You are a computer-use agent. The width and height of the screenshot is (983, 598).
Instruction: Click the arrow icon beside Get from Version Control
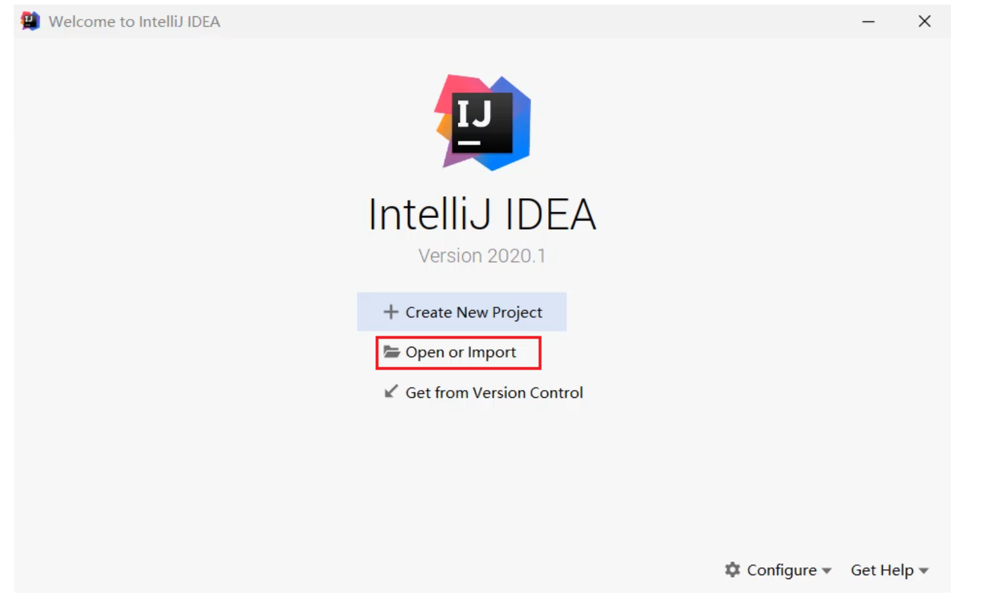coord(391,391)
